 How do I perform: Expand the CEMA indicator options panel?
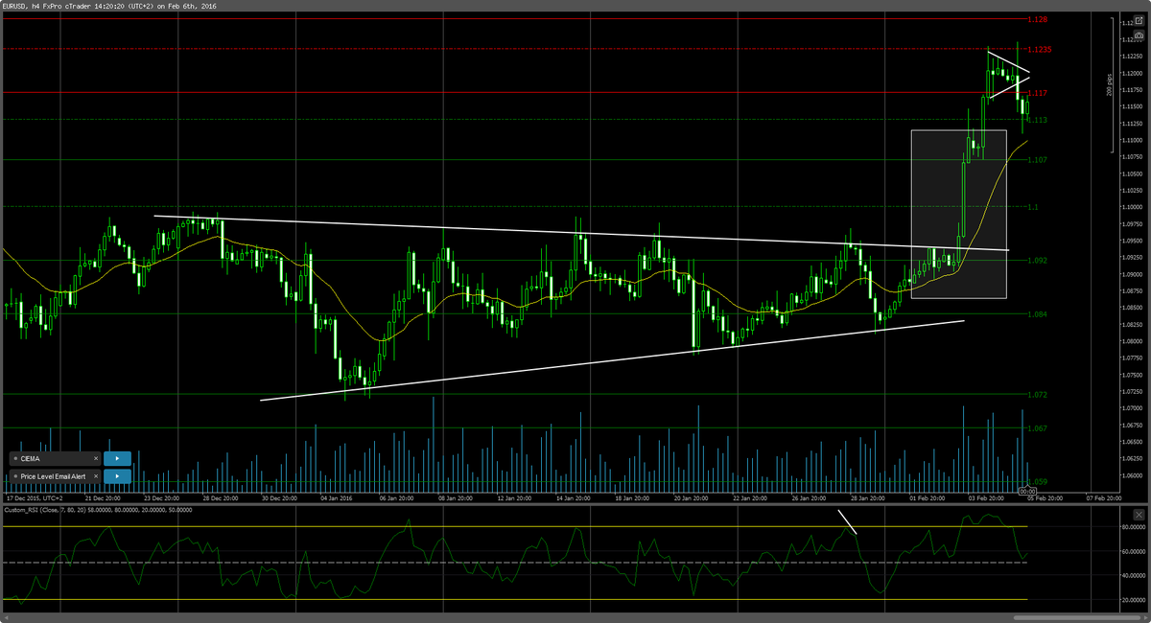(x=117, y=458)
